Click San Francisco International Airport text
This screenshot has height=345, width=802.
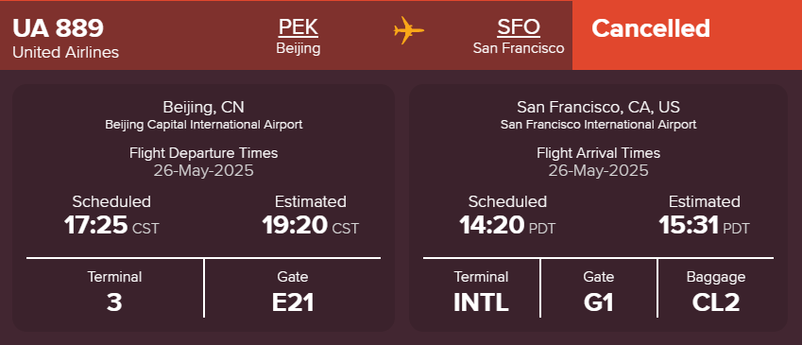click(x=599, y=125)
